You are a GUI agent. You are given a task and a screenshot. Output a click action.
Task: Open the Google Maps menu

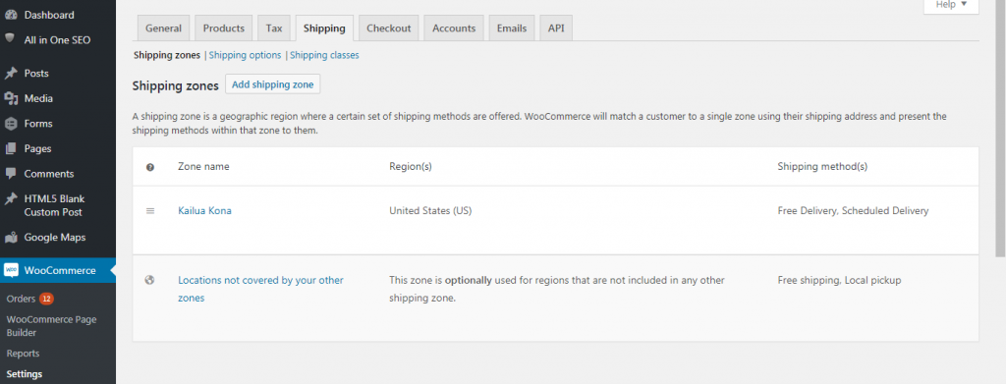click(55, 238)
